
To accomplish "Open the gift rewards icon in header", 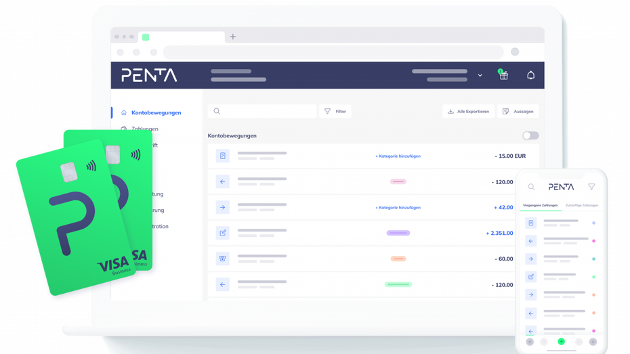I will pyautogui.click(x=503, y=75).
